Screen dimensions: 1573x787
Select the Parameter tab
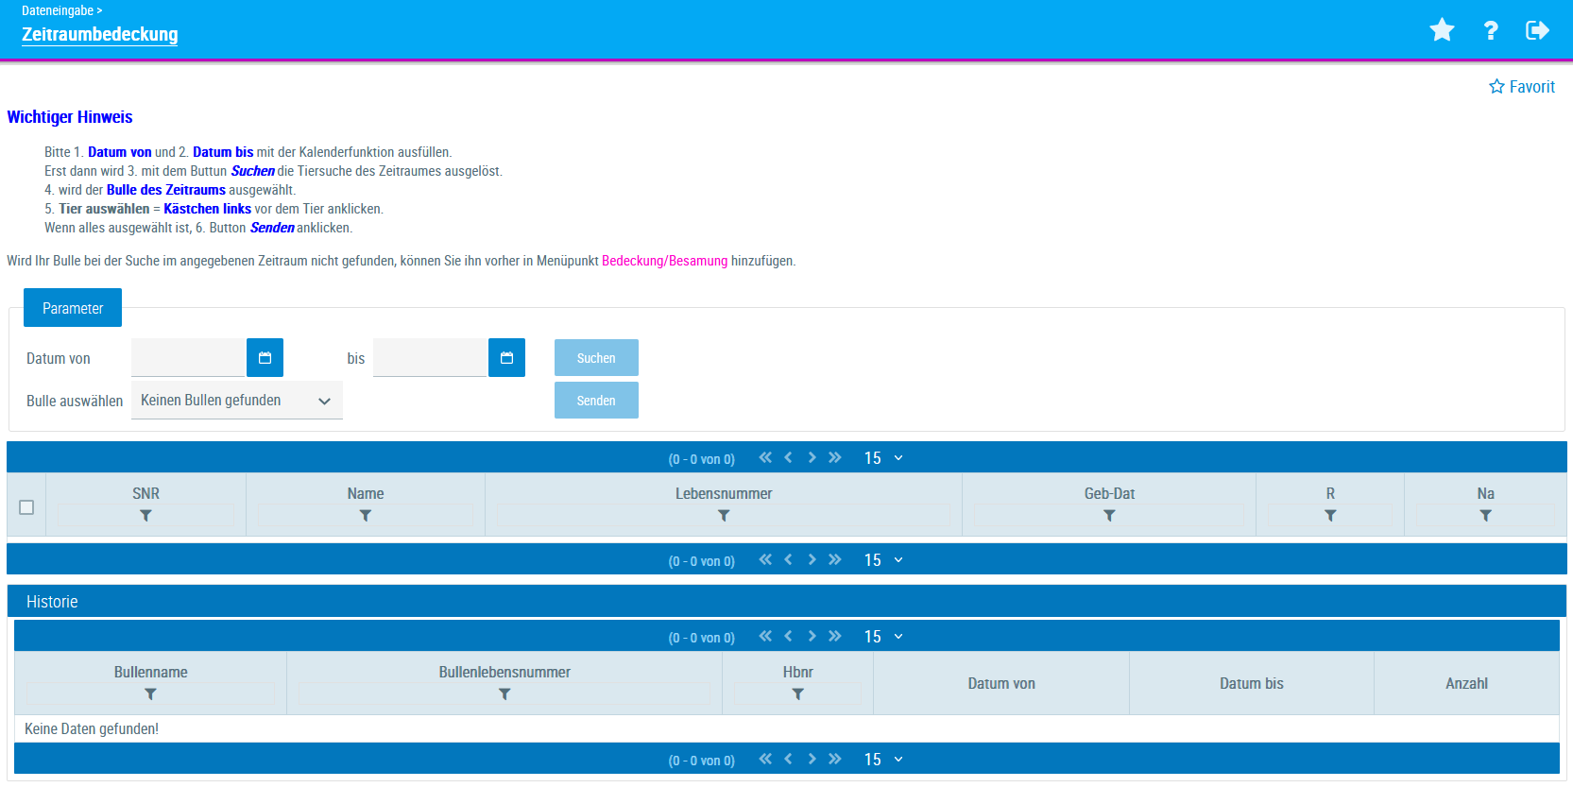pyautogui.click(x=73, y=308)
